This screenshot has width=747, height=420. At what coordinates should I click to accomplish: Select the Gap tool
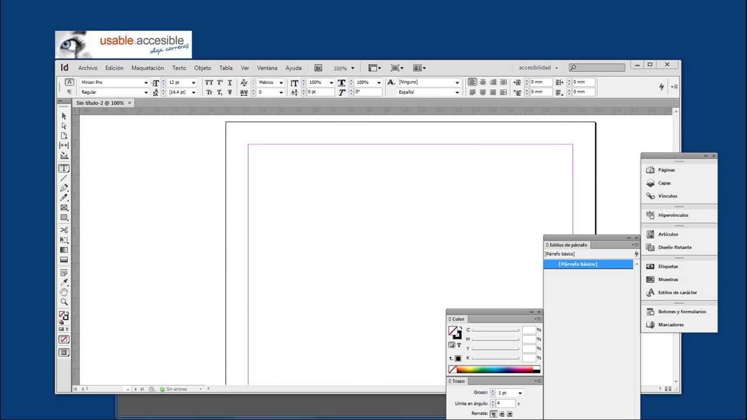(x=64, y=146)
